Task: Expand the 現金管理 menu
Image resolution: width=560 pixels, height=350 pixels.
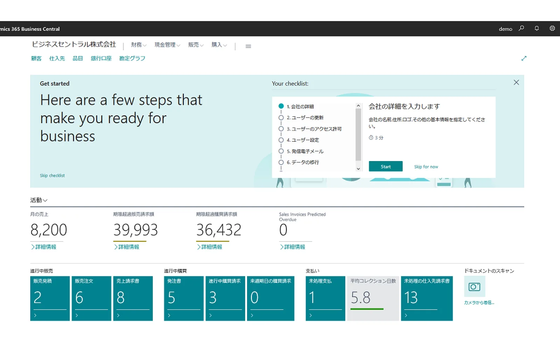Action: click(x=167, y=45)
